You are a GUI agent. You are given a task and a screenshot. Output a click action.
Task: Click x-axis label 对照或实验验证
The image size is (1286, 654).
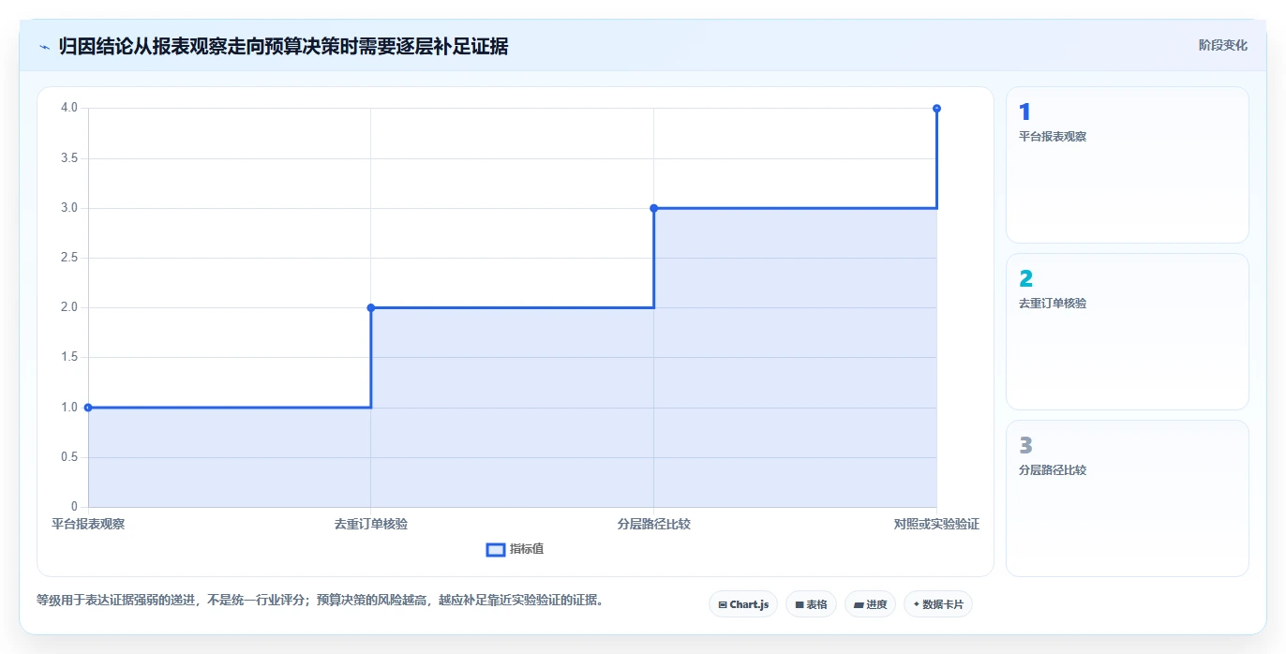(936, 524)
